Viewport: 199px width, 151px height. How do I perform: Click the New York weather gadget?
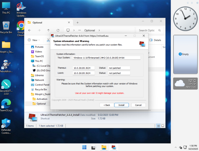[x=185, y=84]
